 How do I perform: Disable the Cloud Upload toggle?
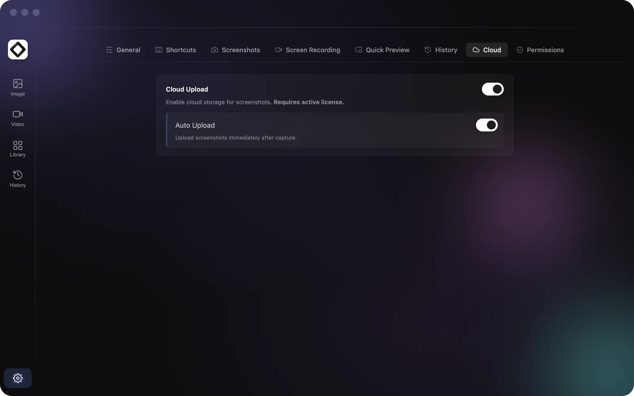[493, 89]
